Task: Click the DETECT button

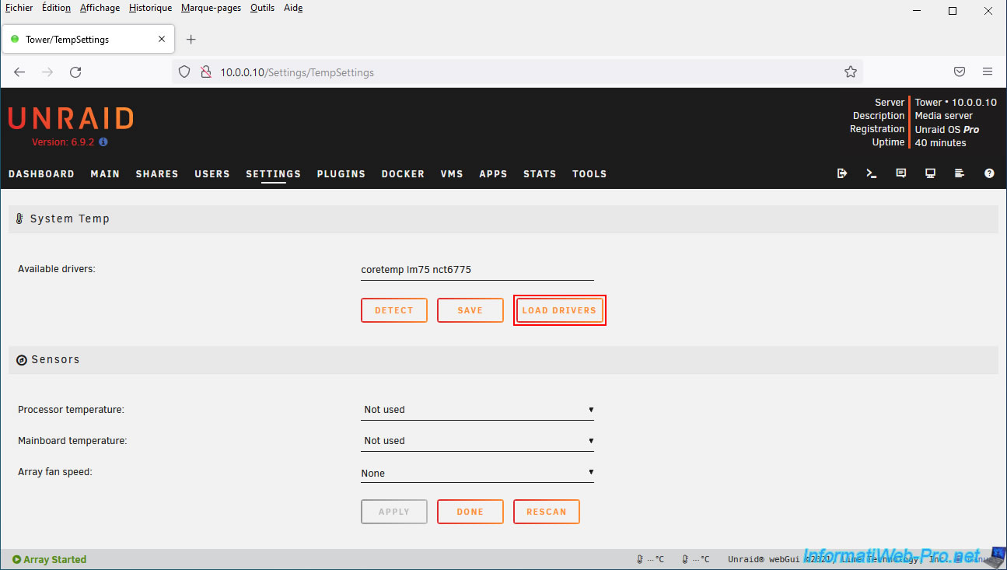Action: pyautogui.click(x=393, y=310)
